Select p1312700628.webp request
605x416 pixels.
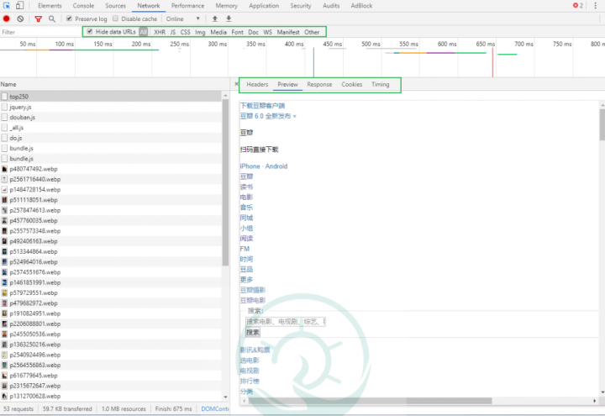pyautogui.click(x=111, y=396)
